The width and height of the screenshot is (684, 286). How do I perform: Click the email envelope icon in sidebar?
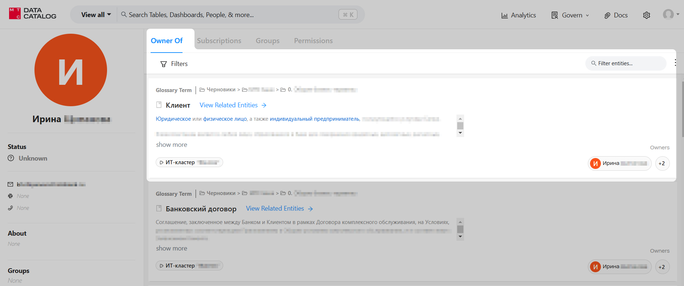coord(11,185)
